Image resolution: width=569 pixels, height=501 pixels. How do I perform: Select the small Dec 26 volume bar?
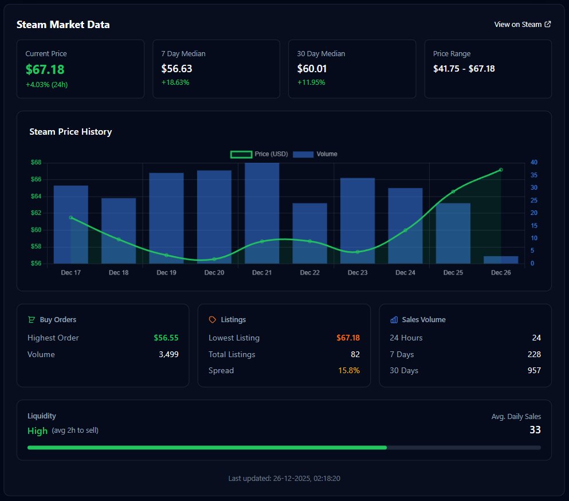coord(501,260)
